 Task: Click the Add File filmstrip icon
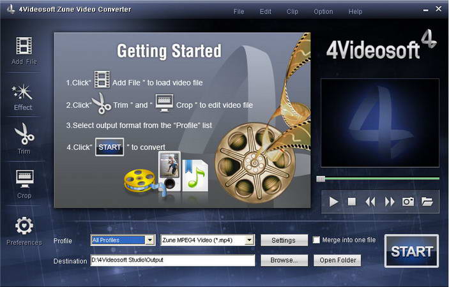(24, 46)
